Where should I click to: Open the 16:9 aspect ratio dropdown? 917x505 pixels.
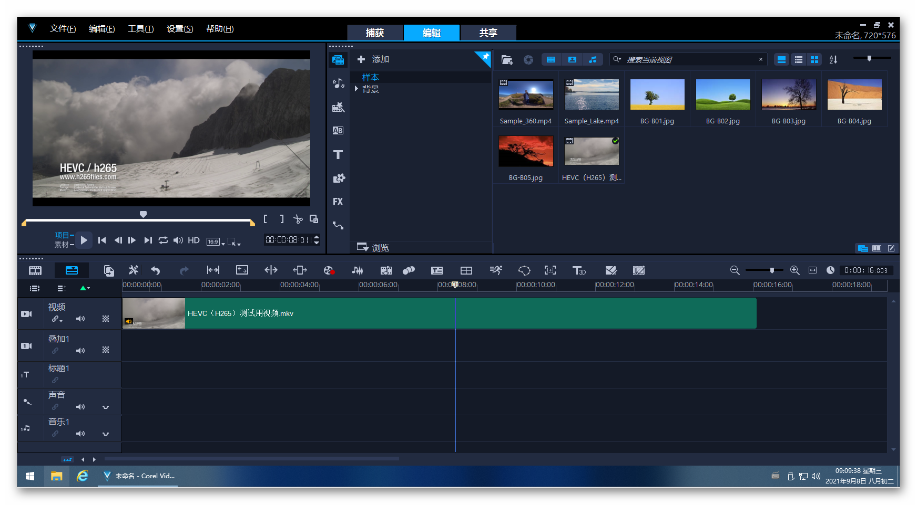click(216, 242)
